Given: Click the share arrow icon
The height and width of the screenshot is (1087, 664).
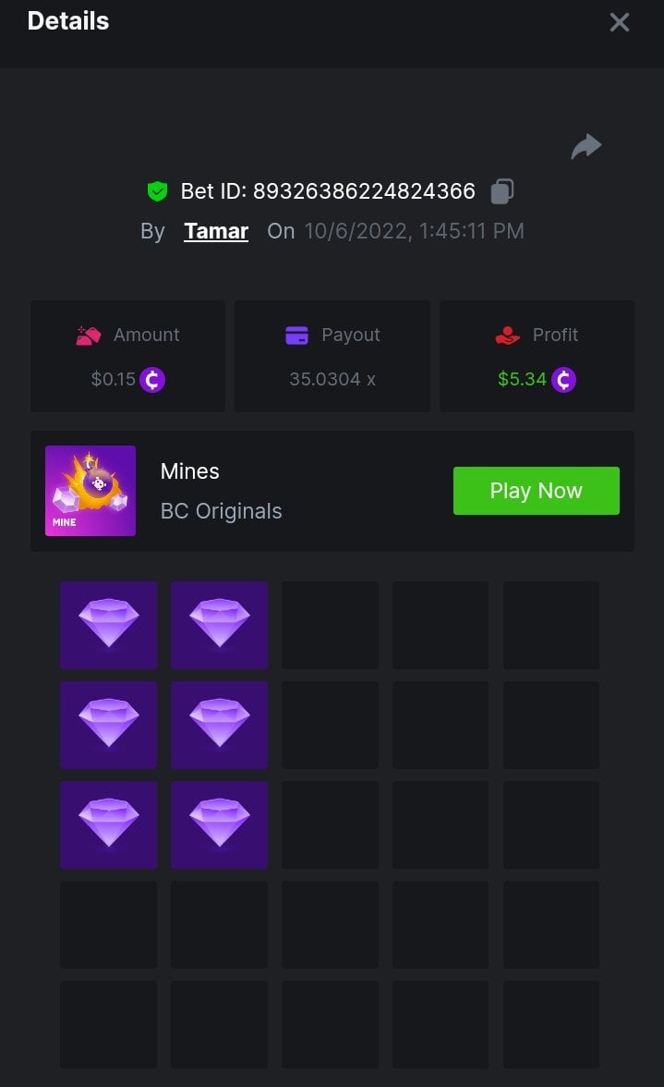Looking at the screenshot, I should 586,146.
